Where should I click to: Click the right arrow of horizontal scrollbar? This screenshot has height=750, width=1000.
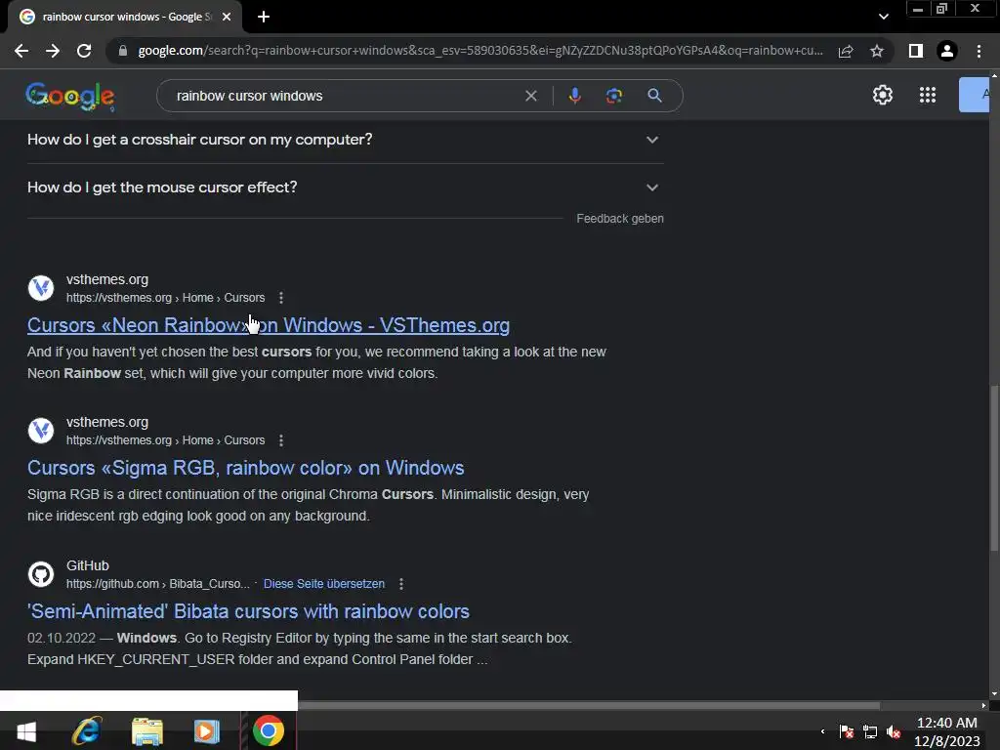click(984, 706)
